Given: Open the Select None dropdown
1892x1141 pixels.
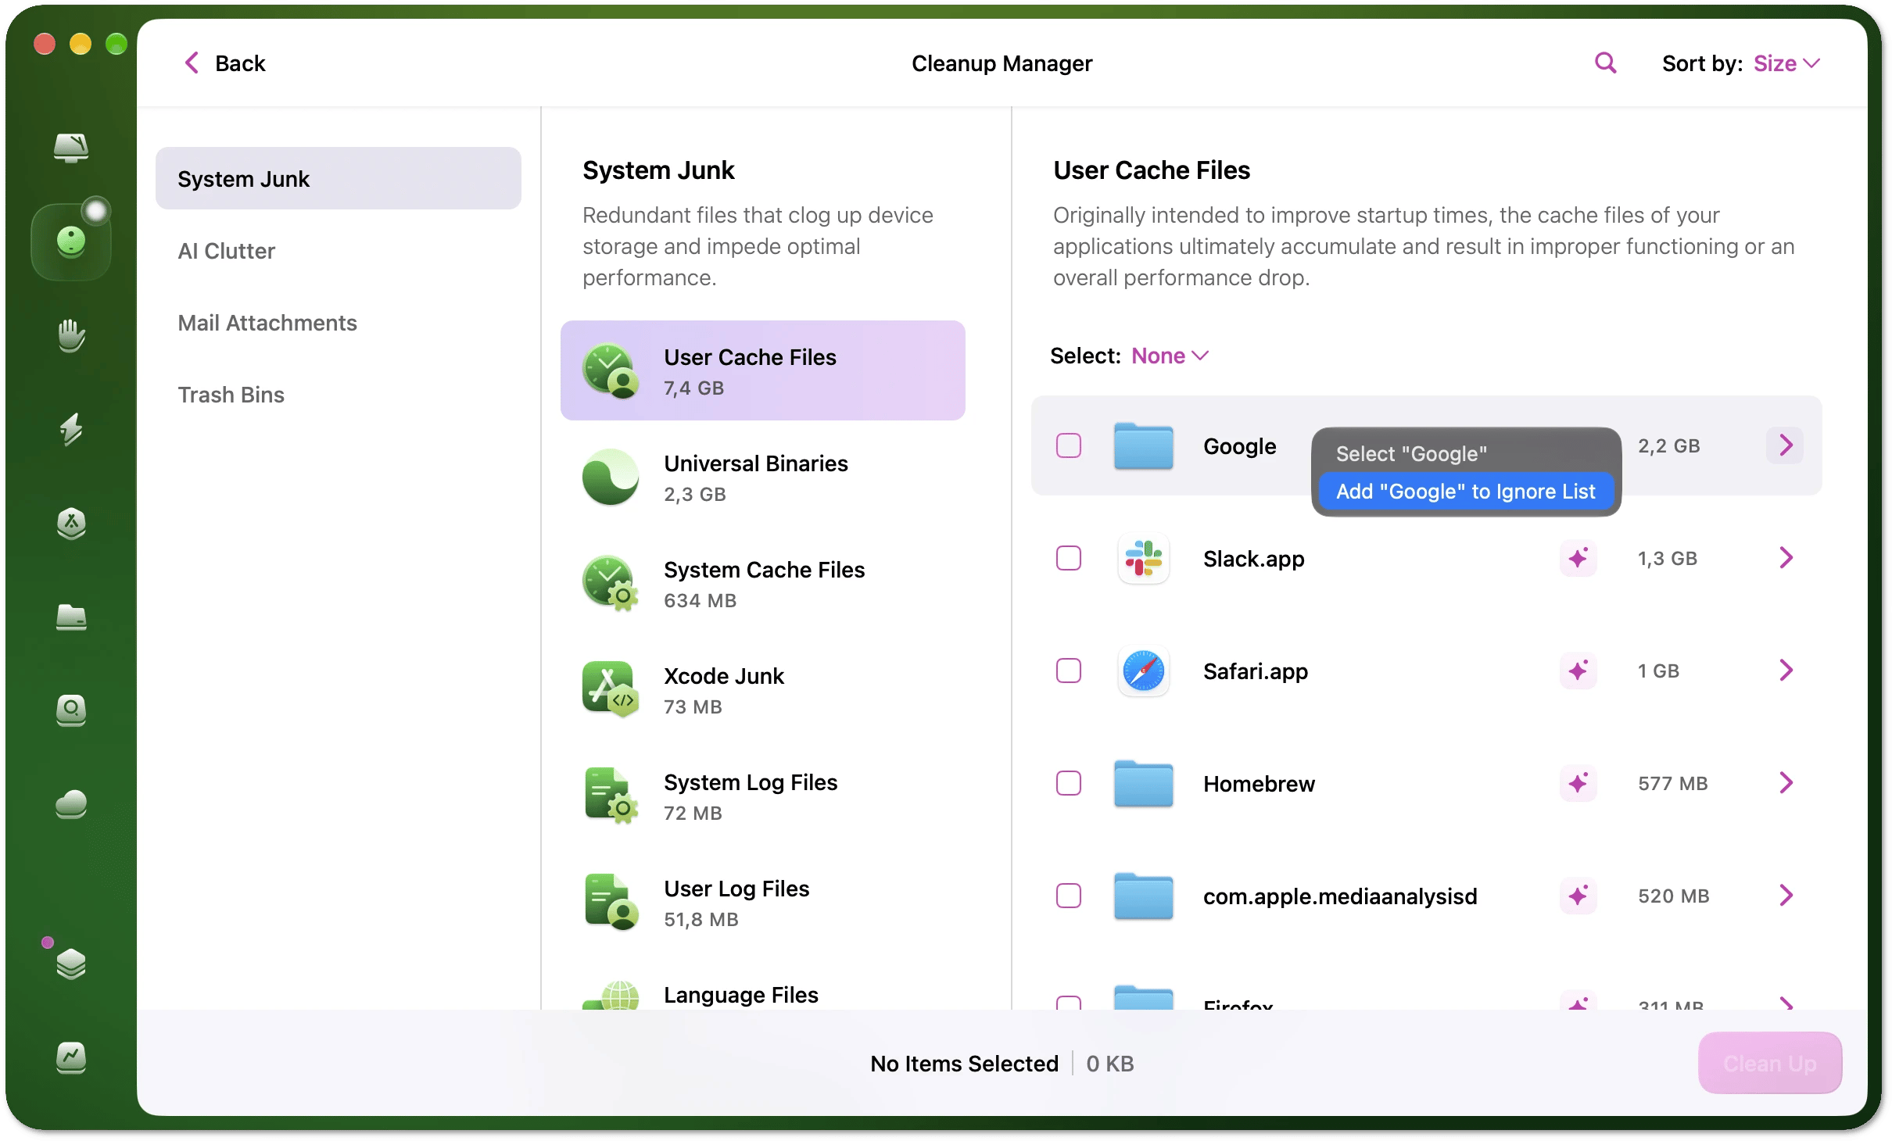Looking at the screenshot, I should (1170, 356).
